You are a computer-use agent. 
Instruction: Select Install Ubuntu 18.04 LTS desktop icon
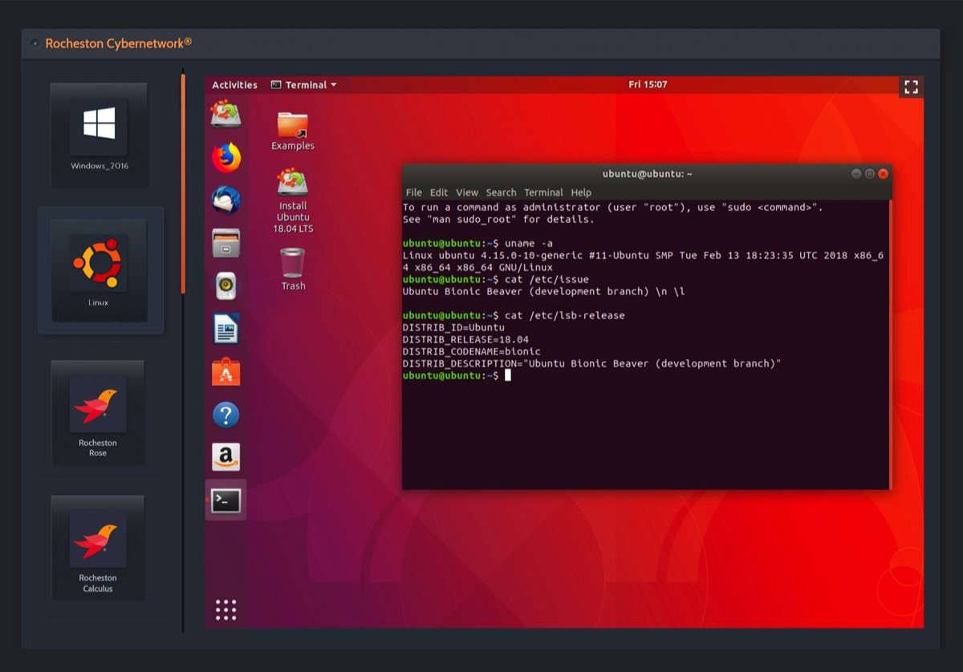pos(293,200)
